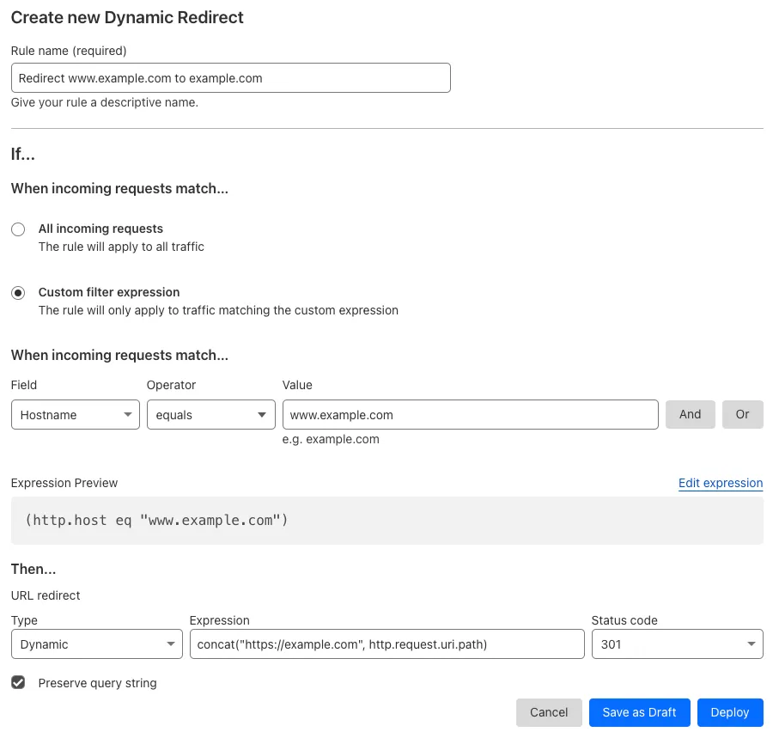Viewport: 779px width, 738px height.
Task: Select the 'All incoming requests' radio option
Action: tap(18, 229)
